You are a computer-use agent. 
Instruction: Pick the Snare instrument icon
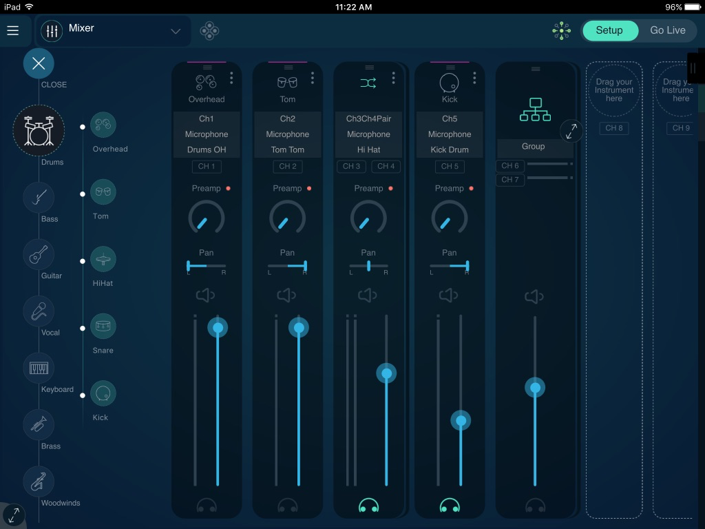coord(103,326)
